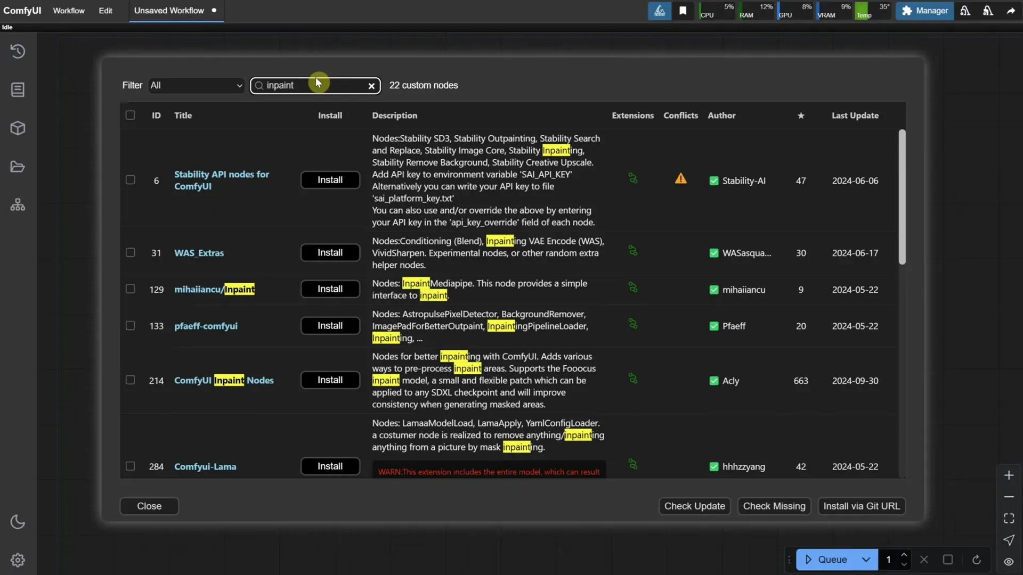The width and height of the screenshot is (1023, 575).
Task: Expand the Queue mode dropdown chevron
Action: (x=867, y=560)
